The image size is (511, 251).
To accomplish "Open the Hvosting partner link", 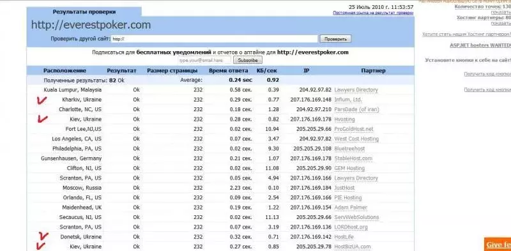I will [344, 119].
